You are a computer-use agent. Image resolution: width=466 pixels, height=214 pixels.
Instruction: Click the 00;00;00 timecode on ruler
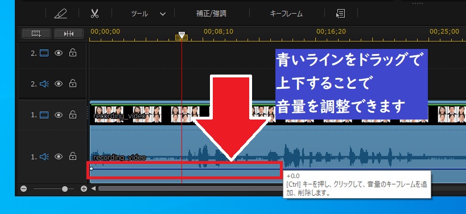click(105, 31)
